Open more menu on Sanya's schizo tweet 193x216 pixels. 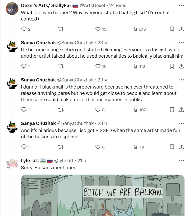click(181, 43)
